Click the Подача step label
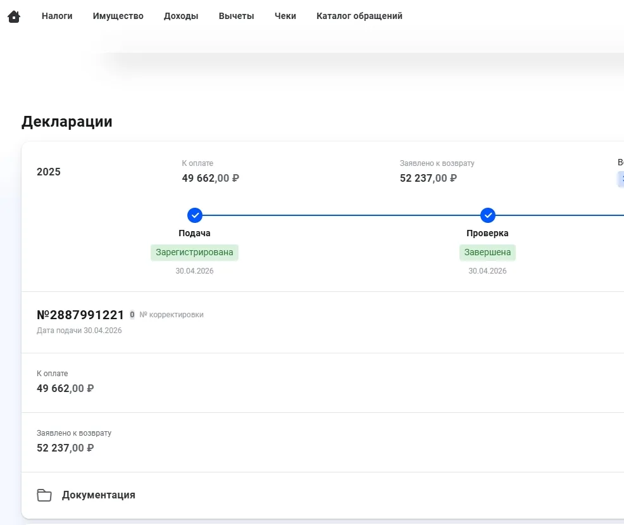Image resolution: width=624 pixels, height=525 pixels. pyautogui.click(x=194, y=233)
